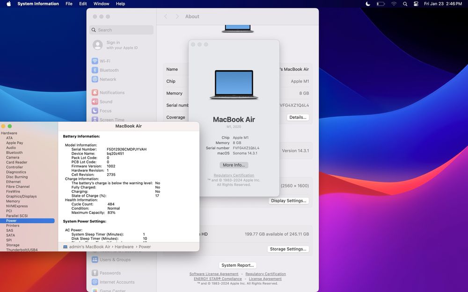Click the System Report... button

point(238,265)
